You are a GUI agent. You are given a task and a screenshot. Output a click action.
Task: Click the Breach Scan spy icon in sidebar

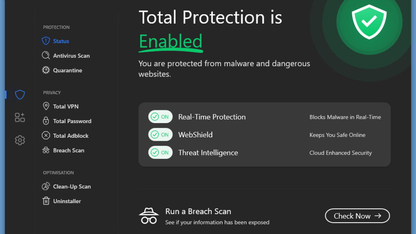(x=46, y=150)
